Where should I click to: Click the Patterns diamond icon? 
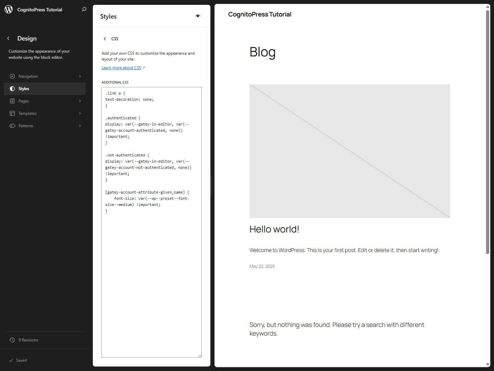click(x=12, y=126)
